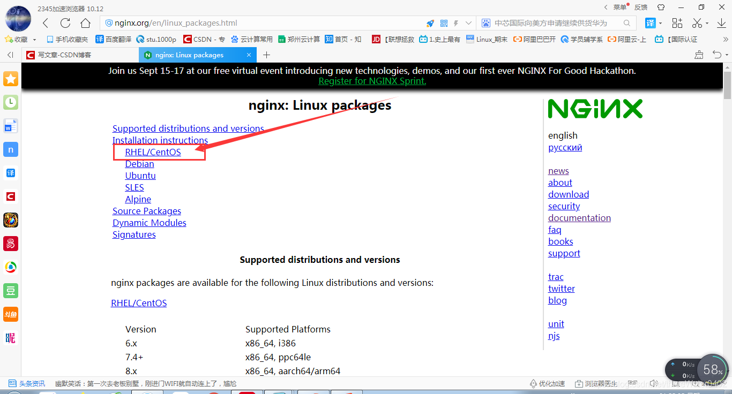Open a new tab with the plus button
This screenshot has height=394, width=732.
266,55
